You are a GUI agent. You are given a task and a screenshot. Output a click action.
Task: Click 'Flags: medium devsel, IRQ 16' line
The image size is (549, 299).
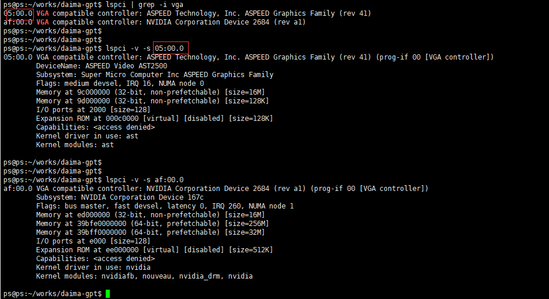120,84
